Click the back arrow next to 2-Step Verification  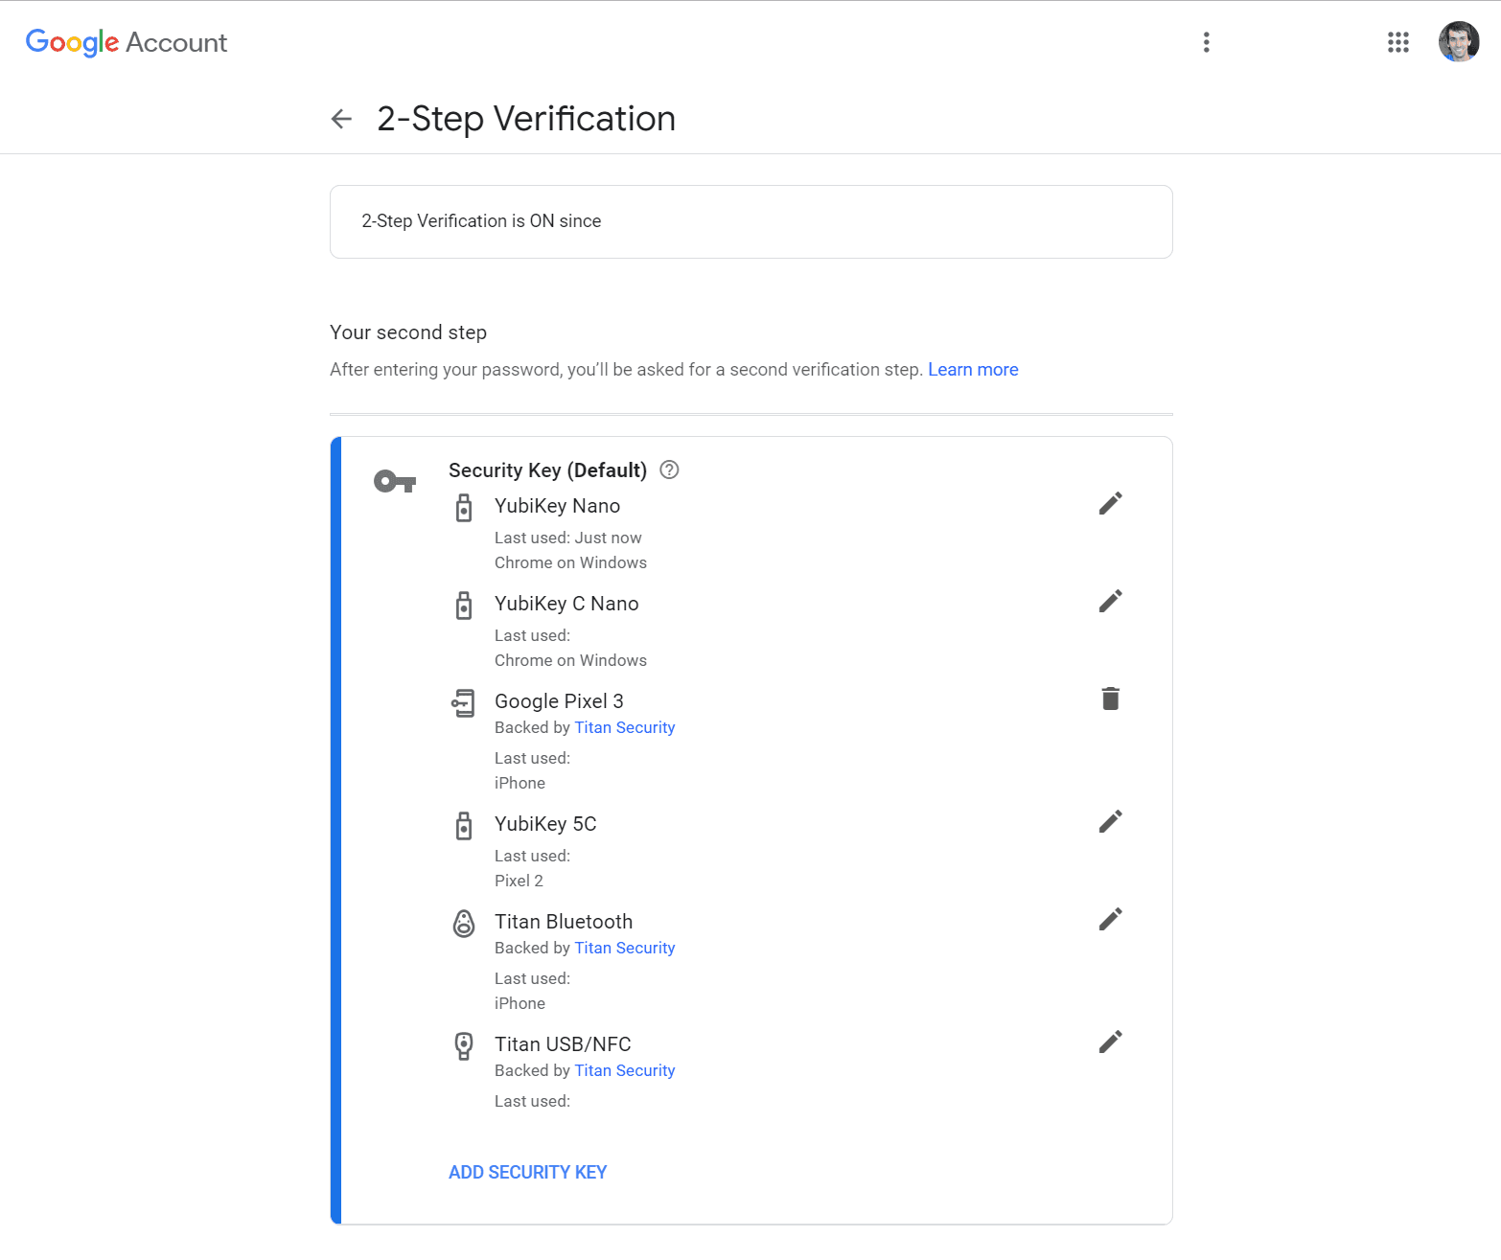click(341, 119)
